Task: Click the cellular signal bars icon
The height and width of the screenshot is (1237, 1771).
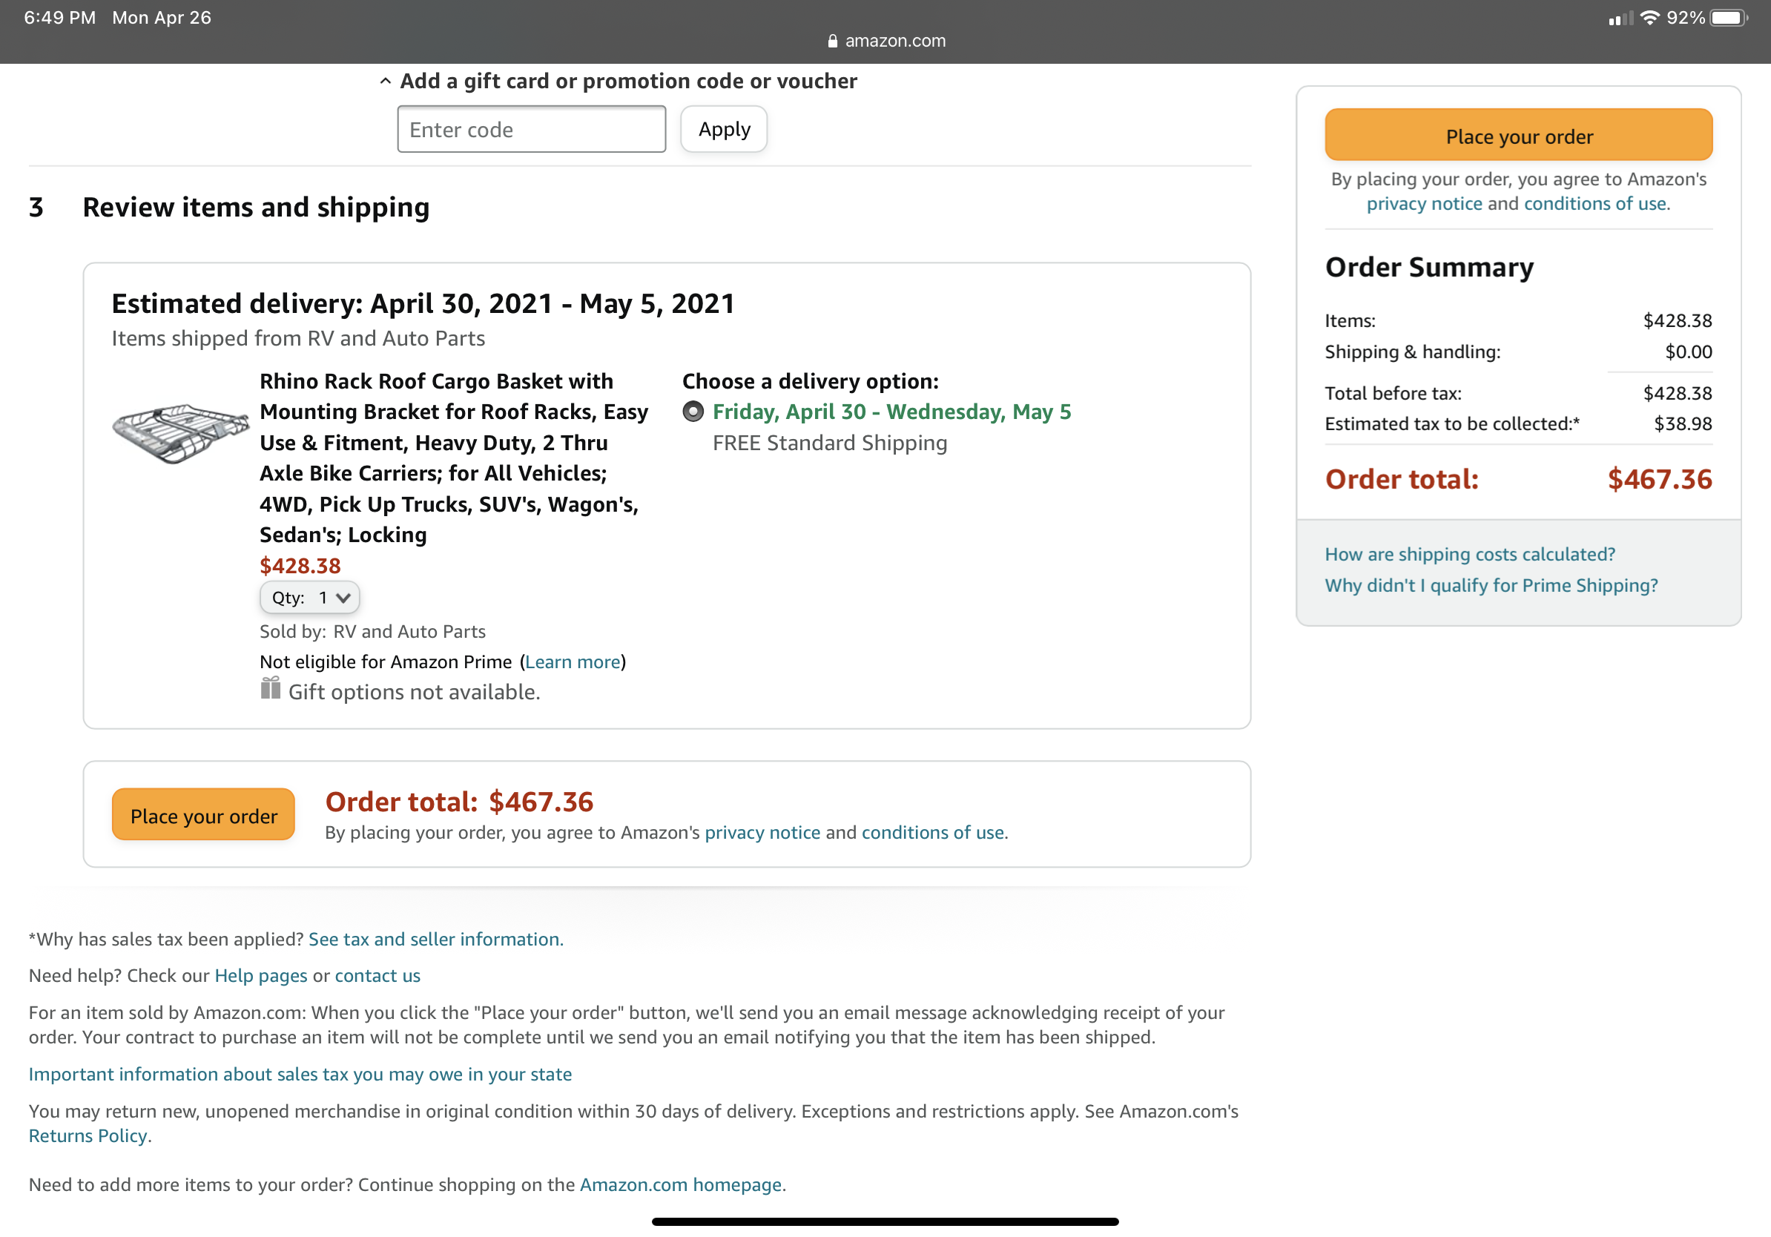Action: 1620,19
